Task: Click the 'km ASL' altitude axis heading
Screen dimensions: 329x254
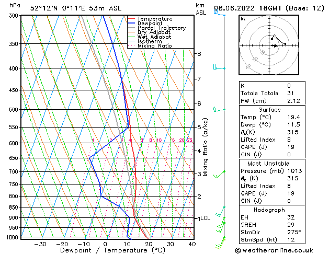Action: (201, 9)
